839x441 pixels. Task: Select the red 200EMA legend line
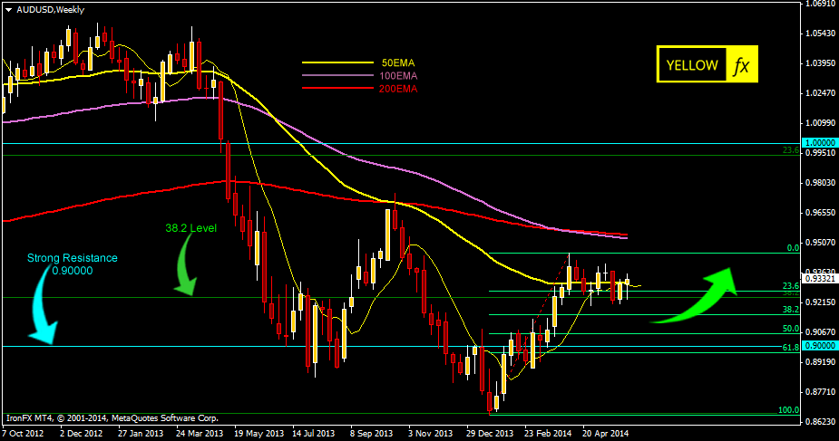337,90
